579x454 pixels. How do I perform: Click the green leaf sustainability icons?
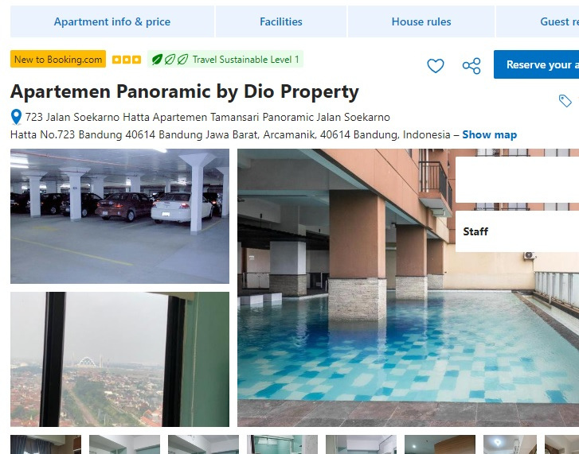tap(170, 60)
